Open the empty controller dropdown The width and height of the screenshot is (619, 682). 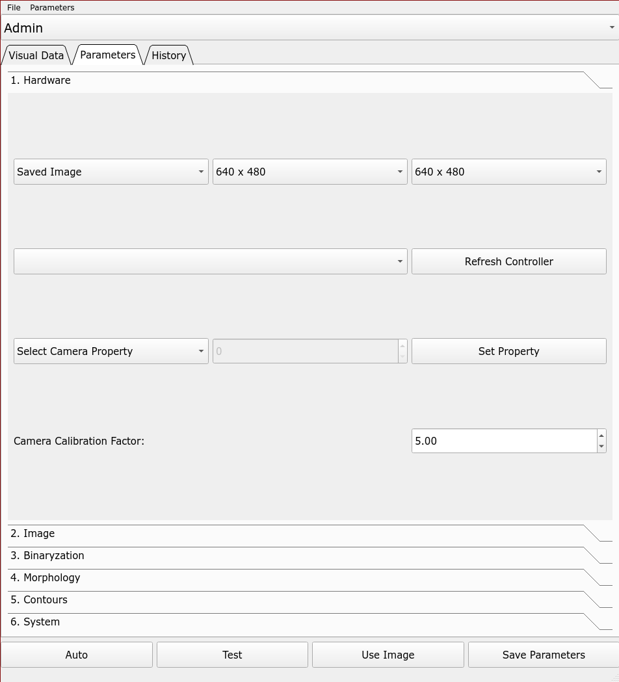click(211, 261)
